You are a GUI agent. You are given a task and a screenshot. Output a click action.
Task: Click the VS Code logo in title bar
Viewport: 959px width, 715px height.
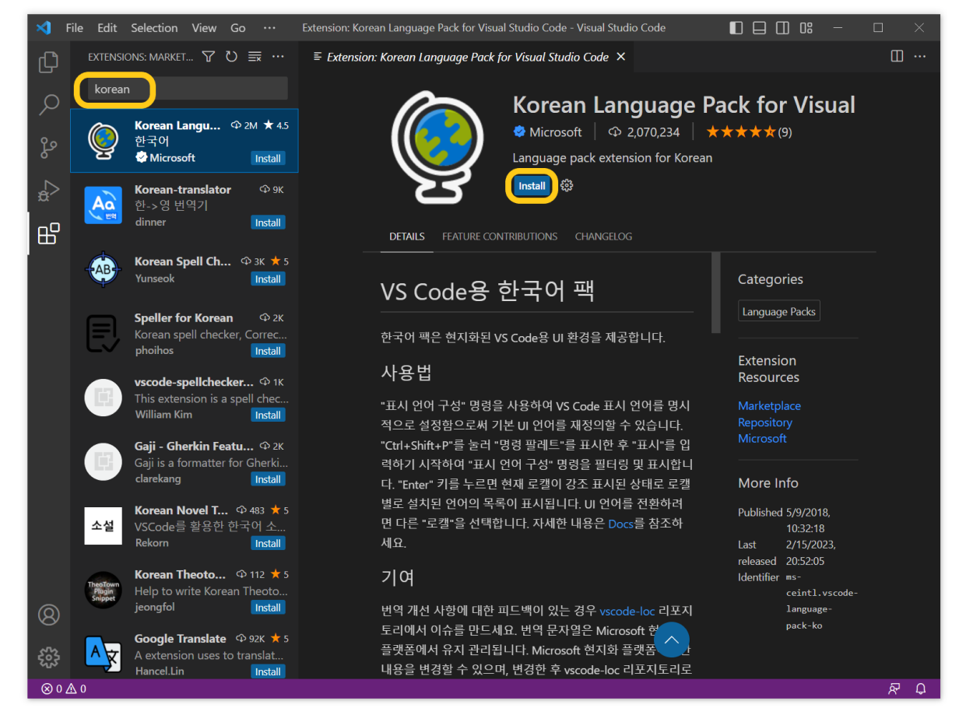44,28
